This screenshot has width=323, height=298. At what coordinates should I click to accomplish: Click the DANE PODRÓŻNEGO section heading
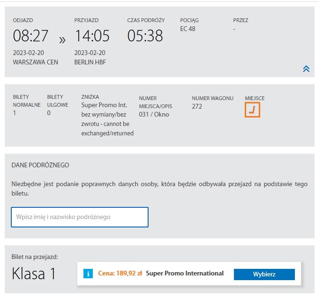pyautogui.click(x=40, y=165)
